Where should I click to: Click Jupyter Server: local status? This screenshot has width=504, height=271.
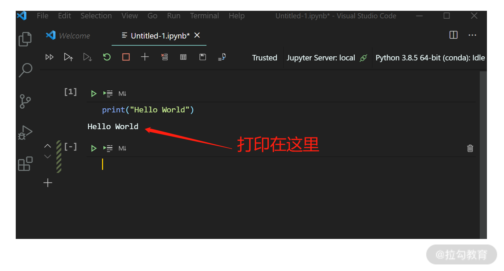point(321,58)
